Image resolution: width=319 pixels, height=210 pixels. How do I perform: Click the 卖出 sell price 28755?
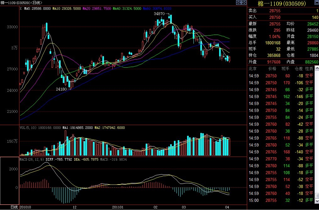click(x=275, y=11)
